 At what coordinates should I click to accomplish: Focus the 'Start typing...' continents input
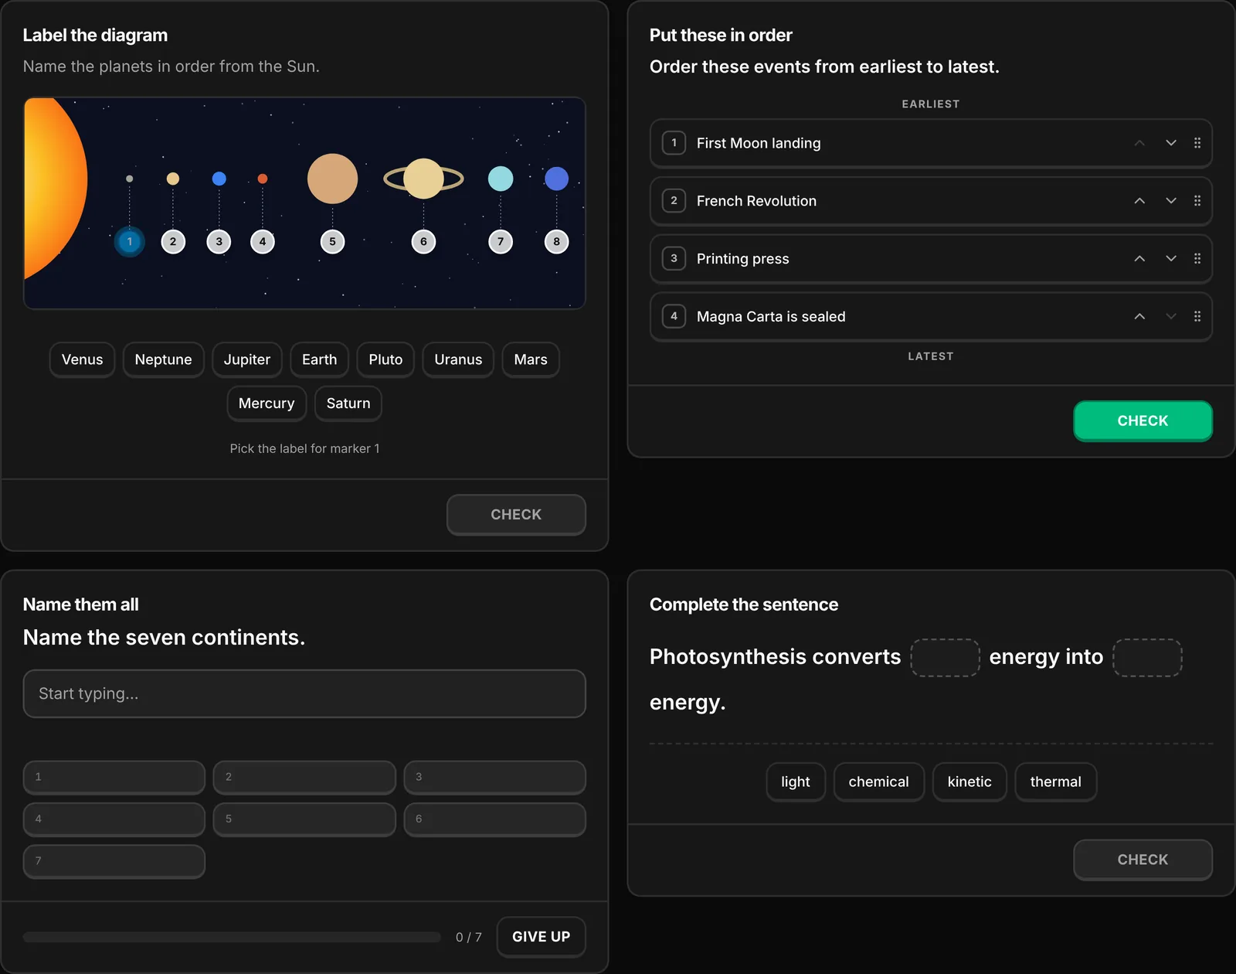[304, 693]
